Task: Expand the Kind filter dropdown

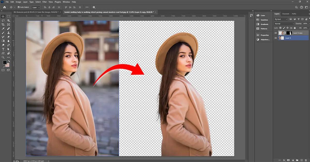Action: pyautogui.click(x=281, y=19)
